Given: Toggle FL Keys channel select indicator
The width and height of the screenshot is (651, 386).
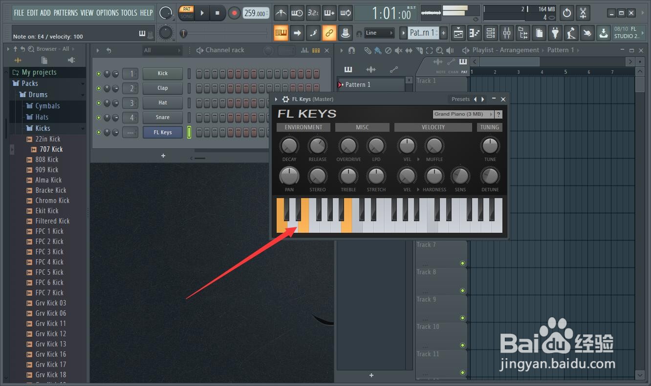Looking at the screenshot, I should [189, 132].
